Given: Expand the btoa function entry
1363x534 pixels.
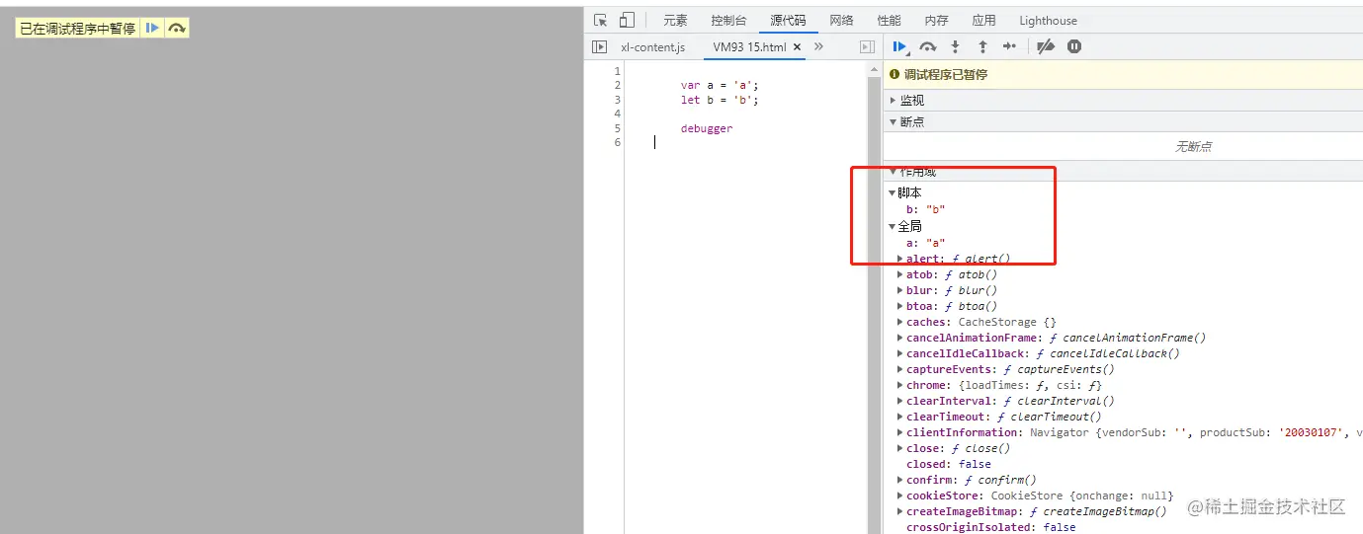Looking at the screenshot, I should point(899,306).
